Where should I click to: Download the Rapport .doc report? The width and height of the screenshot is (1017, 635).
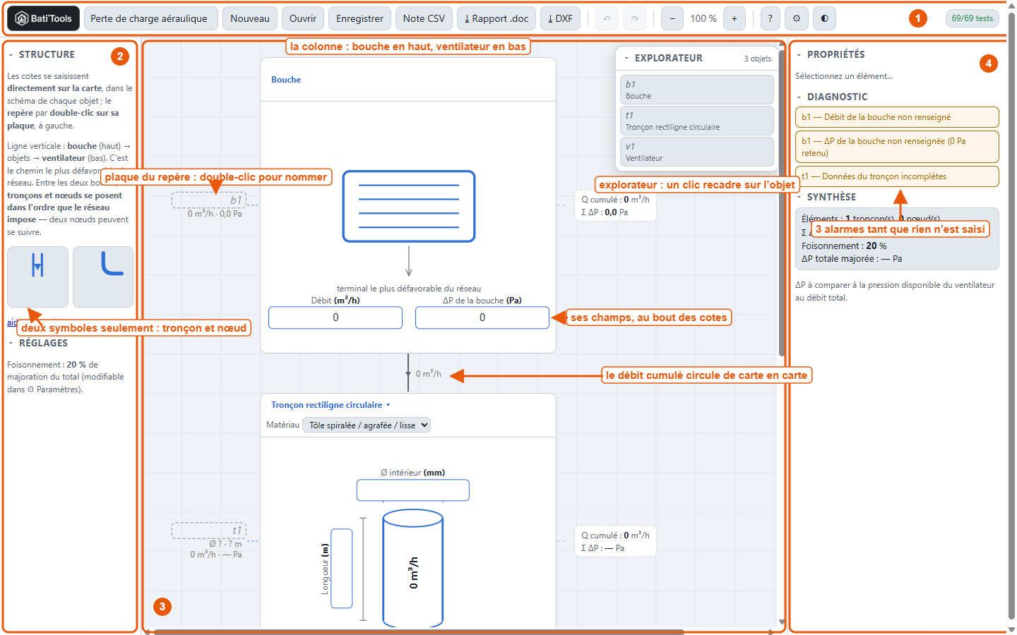pyautogui.click(x=496, y=18)
